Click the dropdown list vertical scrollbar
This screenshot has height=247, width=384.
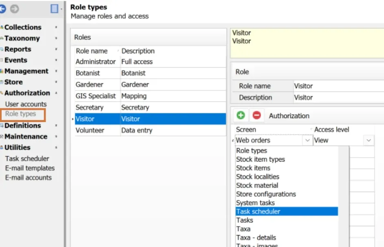344,197
